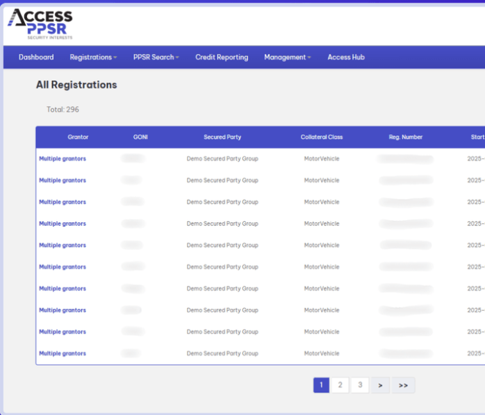Click the Reg. Number column header
Screen dimensions: 485x415
pyautogui.click(x=406, y=137)
